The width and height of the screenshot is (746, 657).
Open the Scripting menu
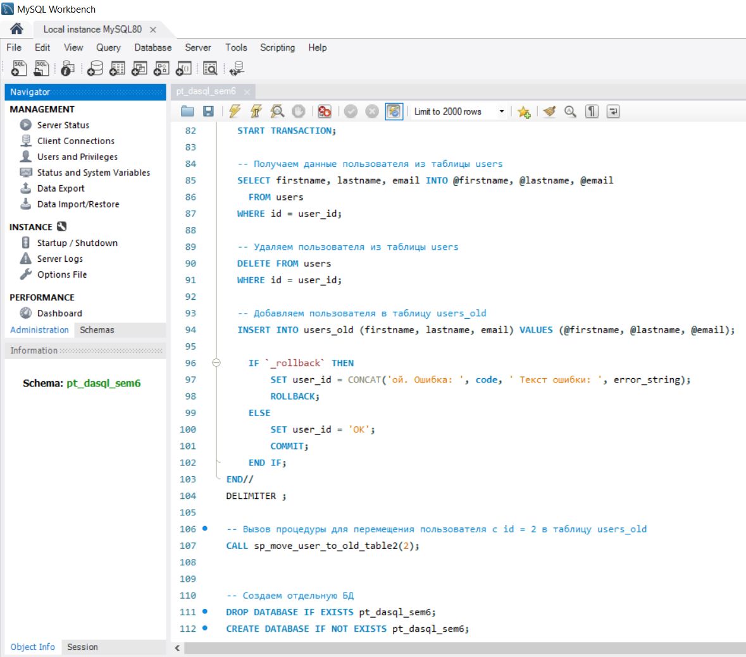click(277, 47)
